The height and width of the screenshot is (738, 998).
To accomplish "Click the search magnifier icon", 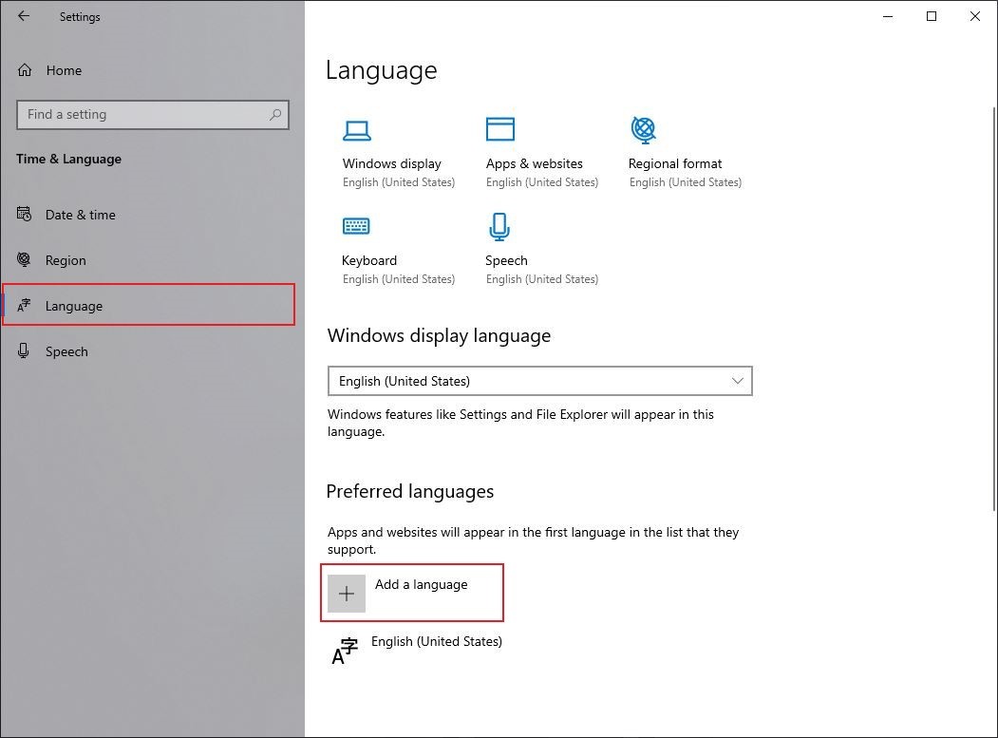I will point(275,115).
